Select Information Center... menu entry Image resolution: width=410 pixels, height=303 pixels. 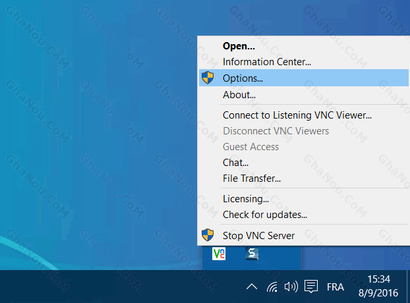(x=304, y=62)
